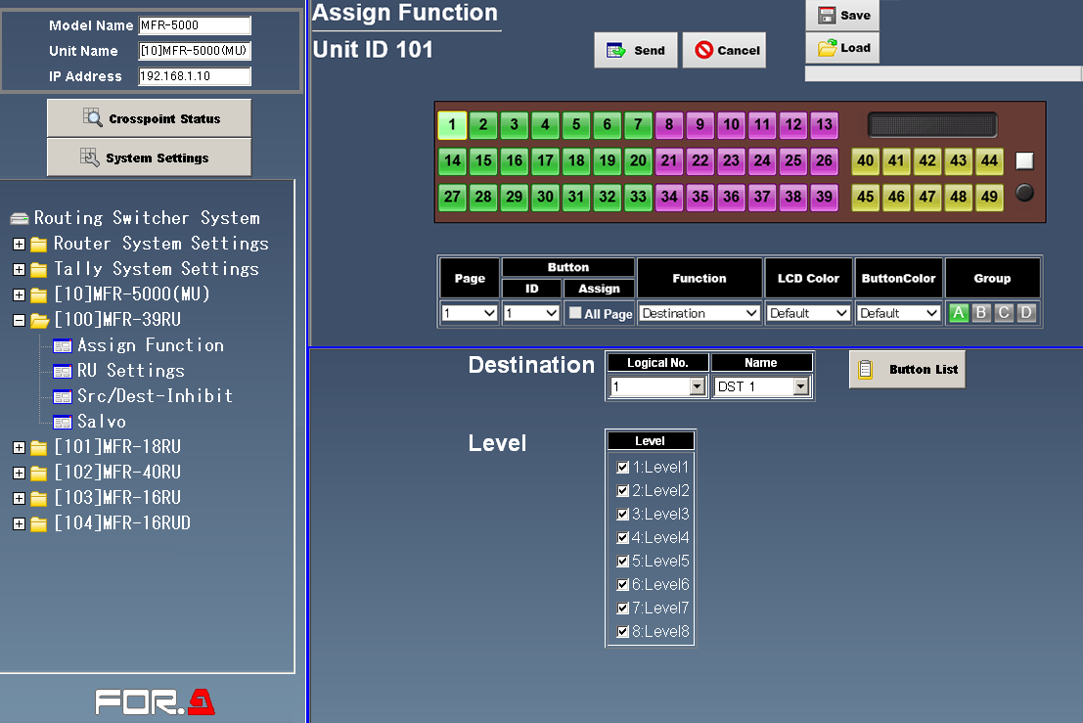Click the IP Address field
This screenshot has height=723, width=1083.
[x=194, y=76]
